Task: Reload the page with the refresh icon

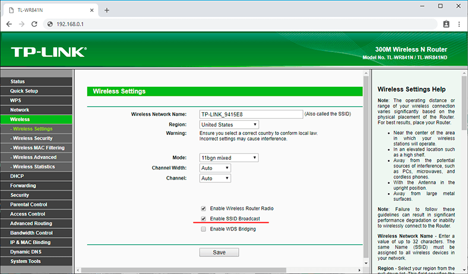Action: point(34,24)
